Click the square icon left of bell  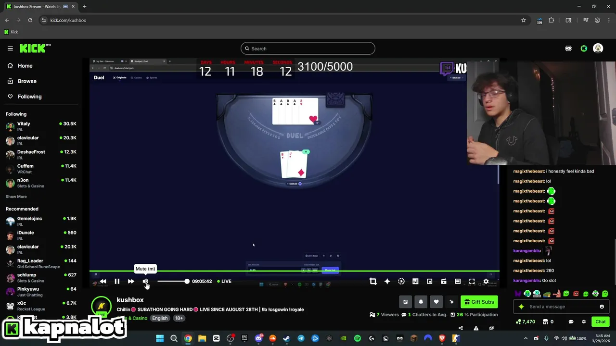[x=405, y=302]
